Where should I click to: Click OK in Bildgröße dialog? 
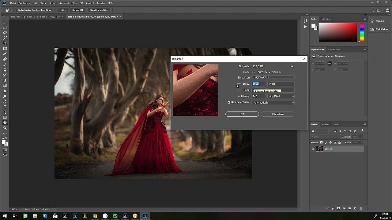point(242,114)
